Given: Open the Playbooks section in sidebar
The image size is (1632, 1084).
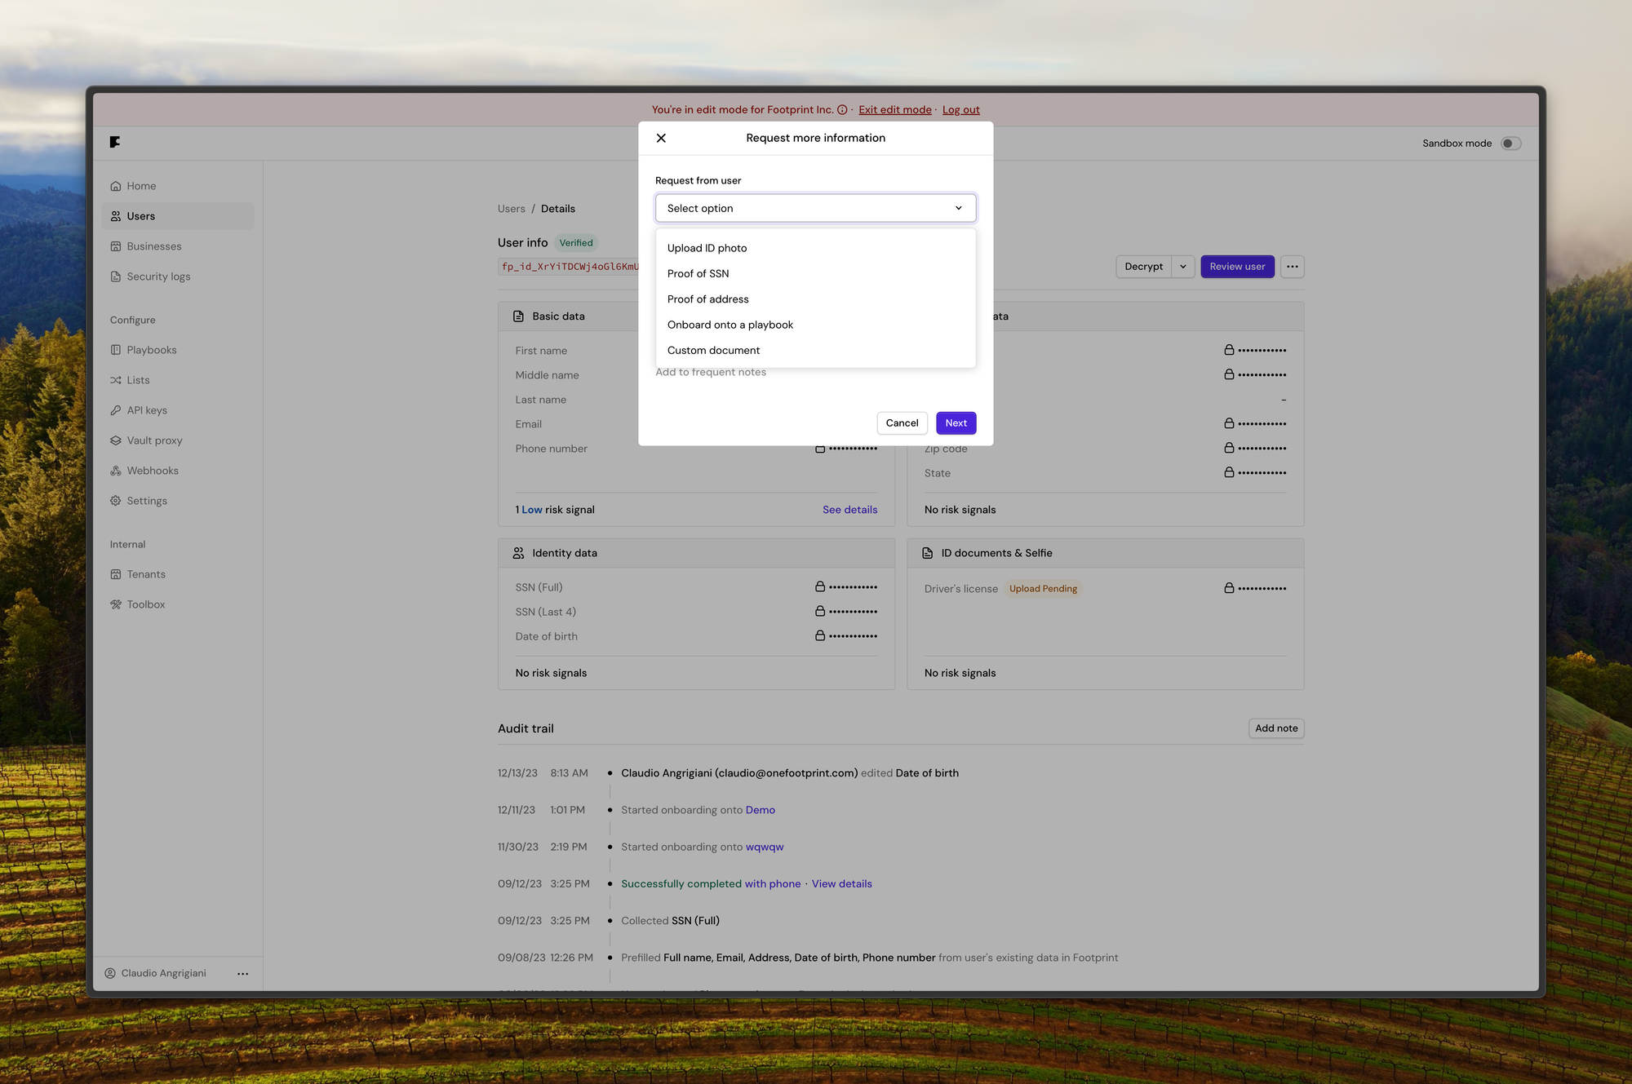Looking at the screenshot, I should point(151,349).
